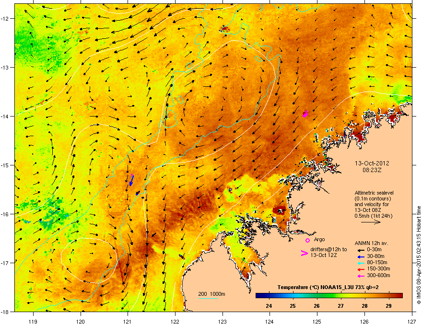Viewport: 422px width, 326px height.
Task: Click longitude axis label 127
Action: click(411, 321)
